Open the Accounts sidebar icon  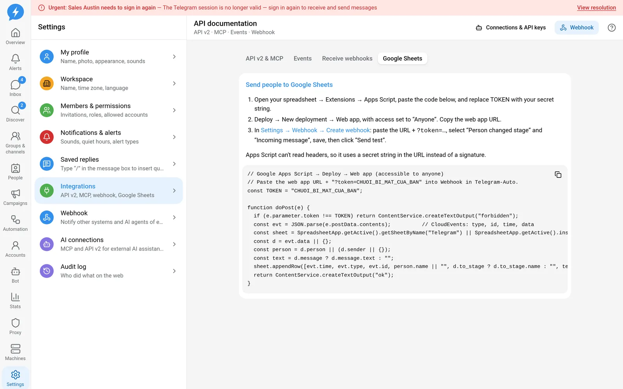point(15,249)
